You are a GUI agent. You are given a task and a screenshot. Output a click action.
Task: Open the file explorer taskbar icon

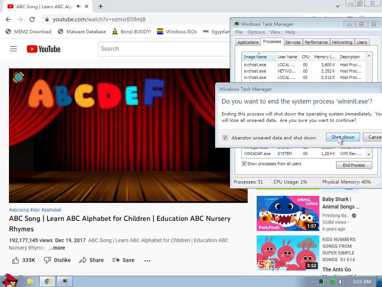coord(30,282)
